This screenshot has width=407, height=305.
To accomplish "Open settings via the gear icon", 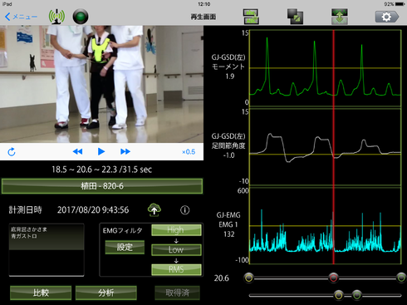I will pyautogui.click(x=387, y=17).
